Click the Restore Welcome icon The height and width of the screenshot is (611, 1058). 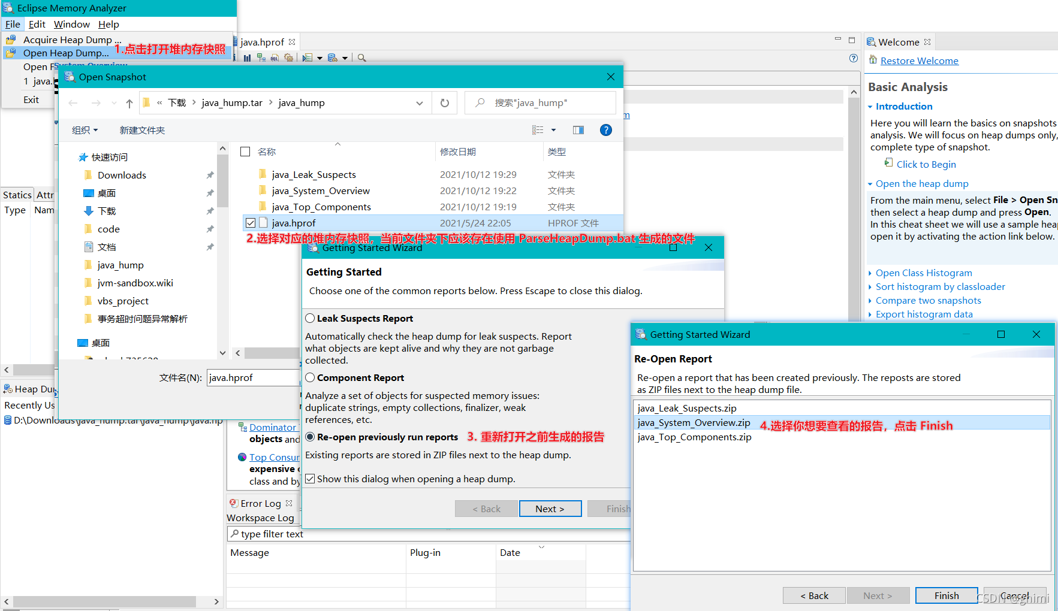[x=872, y=61]
